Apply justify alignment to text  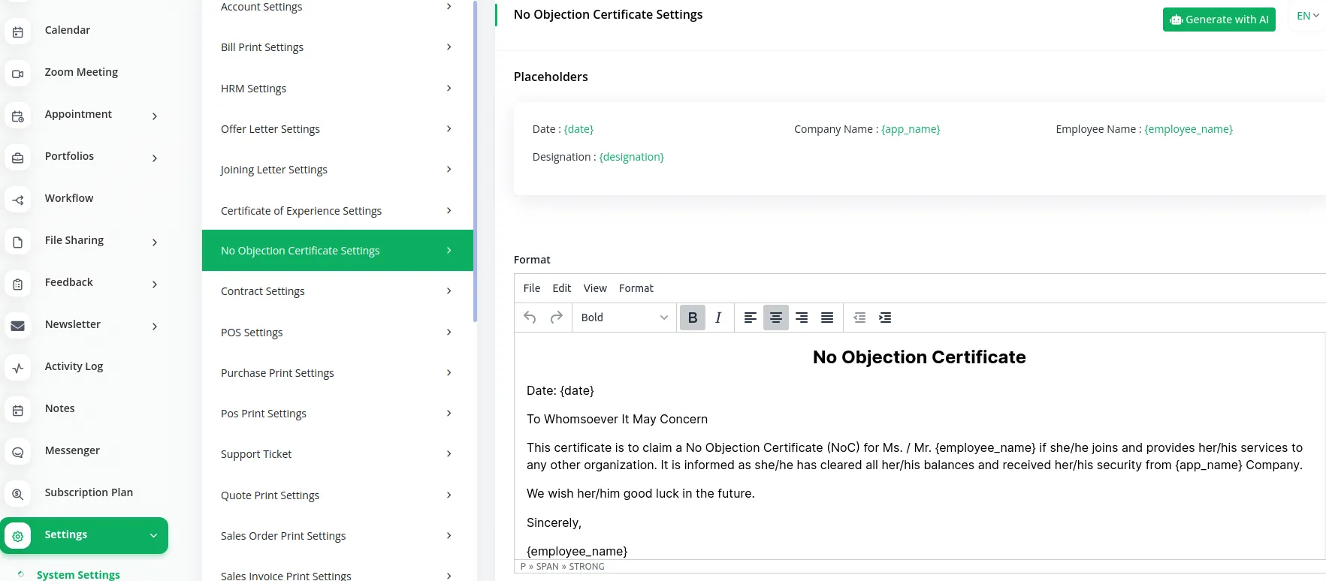(827, 318)
